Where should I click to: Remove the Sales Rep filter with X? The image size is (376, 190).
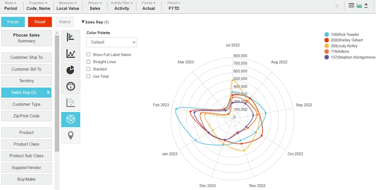click(x=48, y=92)
